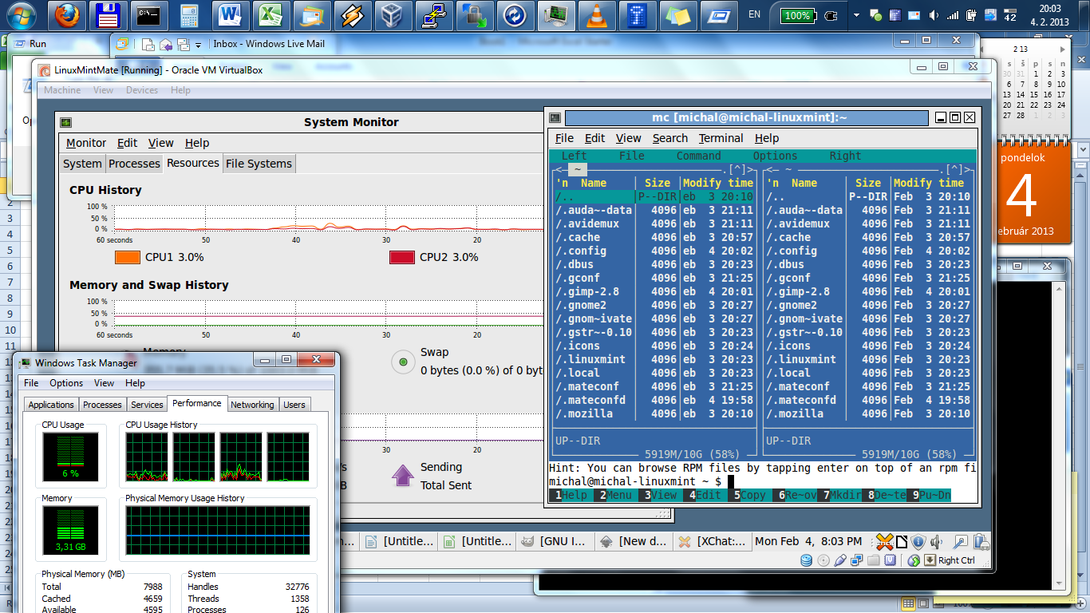Click the mc command prompt line
Image resolution: width=1090 pixels, height=613 pixels.
(763, 482)
